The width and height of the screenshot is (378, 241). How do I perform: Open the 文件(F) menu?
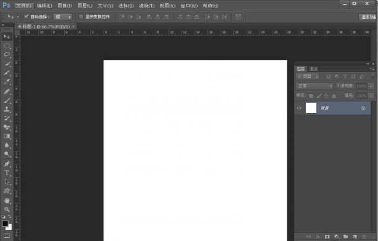click(24, 5)
